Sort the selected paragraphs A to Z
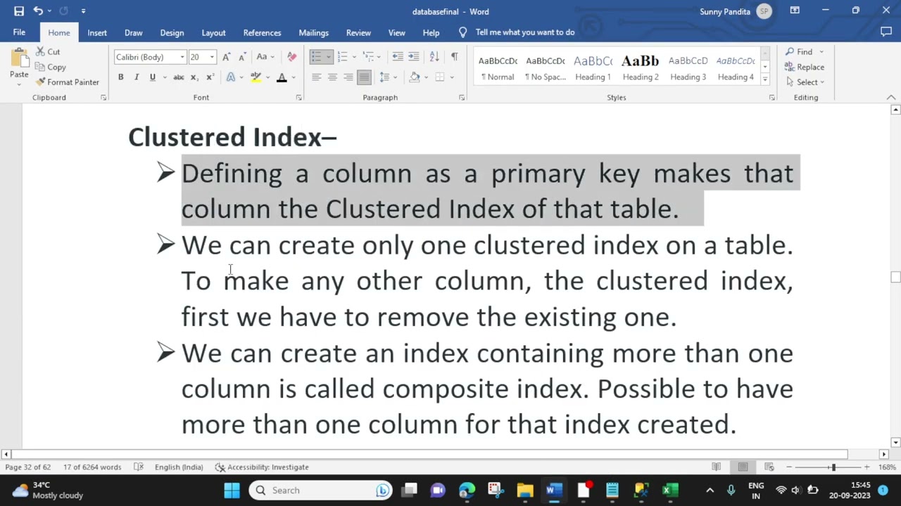 (434, 57)
